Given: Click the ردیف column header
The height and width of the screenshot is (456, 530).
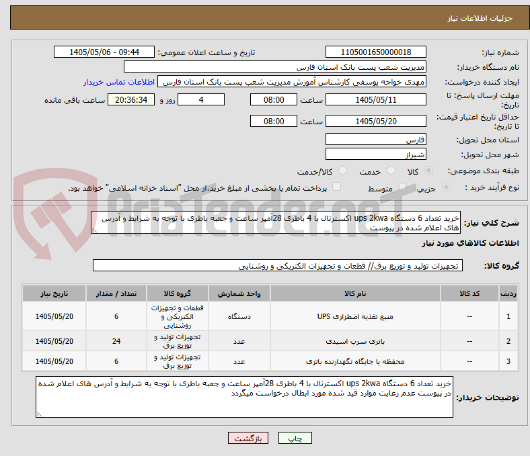Looking at the screenshot, I should pos(508,293).
